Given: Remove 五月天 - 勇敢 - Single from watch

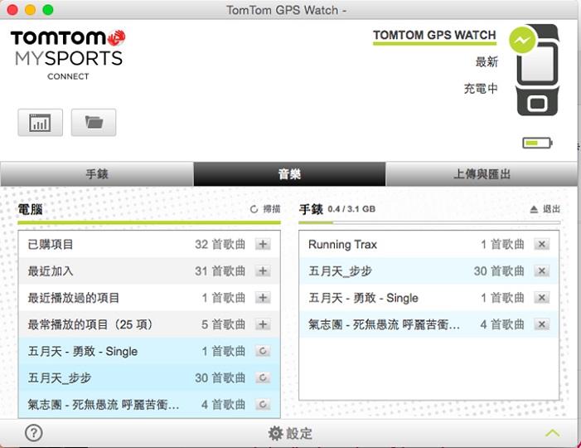Looking at the screenshot, I should tap(541, 298).
